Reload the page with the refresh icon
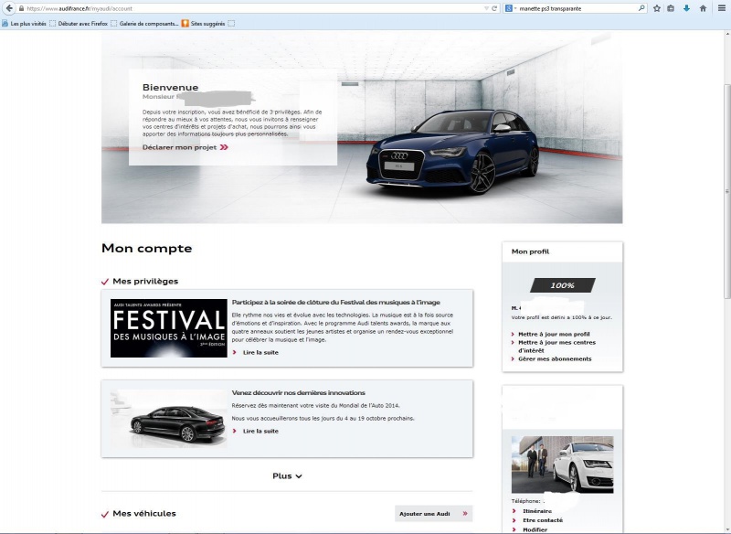This screenshot has height=534, width=731. tap(494, 8)
